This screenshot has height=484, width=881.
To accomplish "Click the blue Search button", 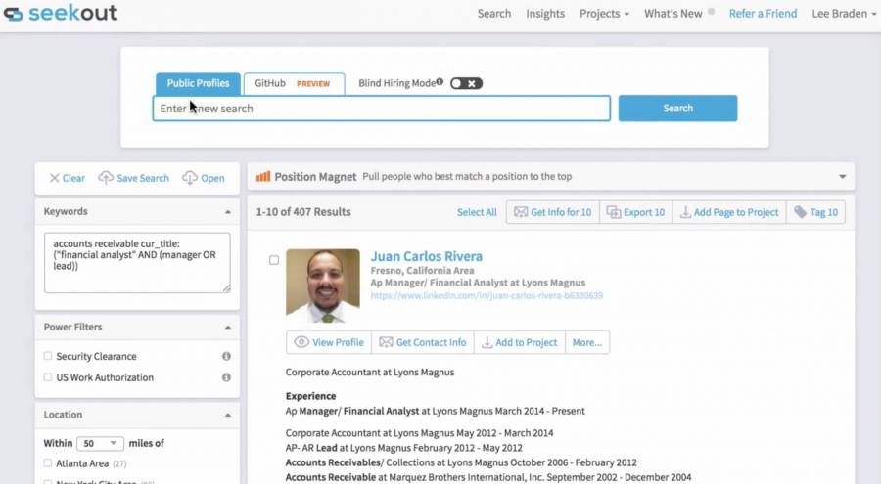I will [677, 109].
